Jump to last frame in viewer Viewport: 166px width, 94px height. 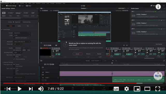[x=127, y=45]
